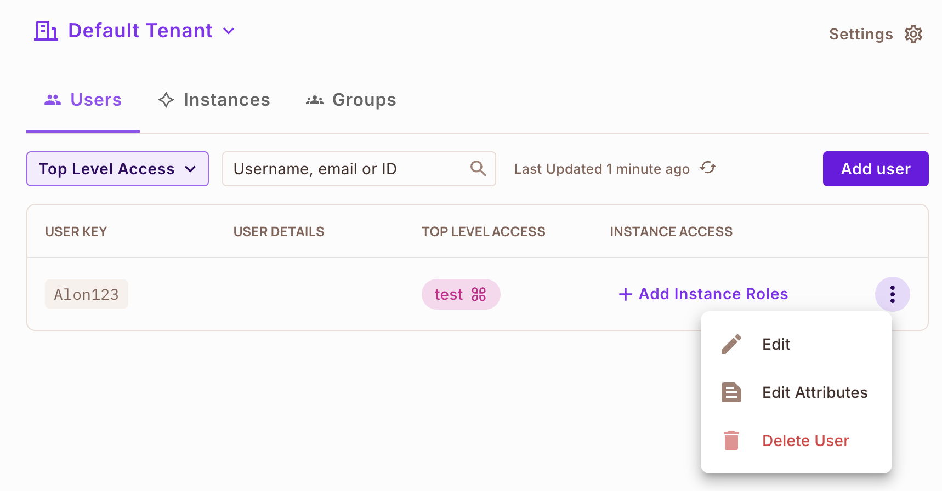The image size is (942, 491).
Task: Click the Add Instance Roles link
Action: click(x=703, y=294)
